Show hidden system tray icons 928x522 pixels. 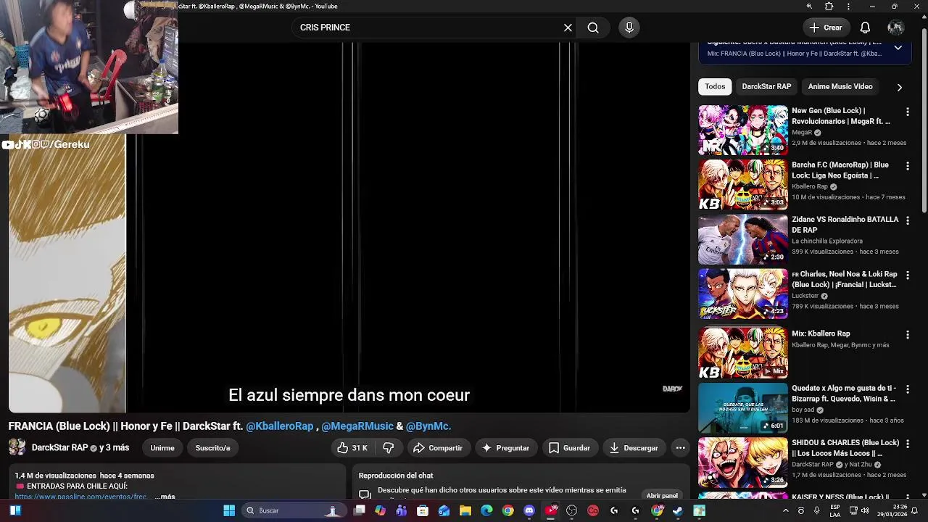tap(785, 510)
